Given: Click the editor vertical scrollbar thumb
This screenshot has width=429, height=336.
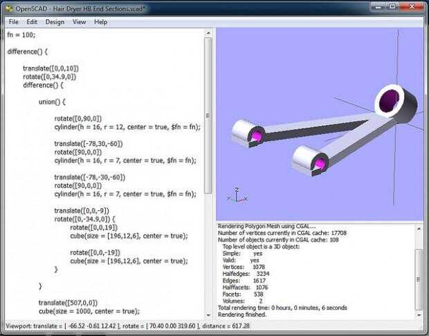Looking at the screenshot, I should pos(208,115).
